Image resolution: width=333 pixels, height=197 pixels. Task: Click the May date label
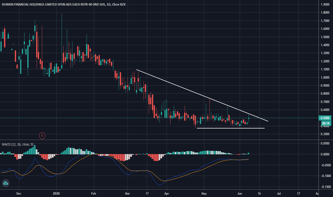pos(204,193)
